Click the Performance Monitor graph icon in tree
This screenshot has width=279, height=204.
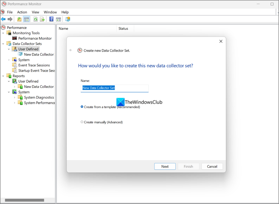[15, 38]
